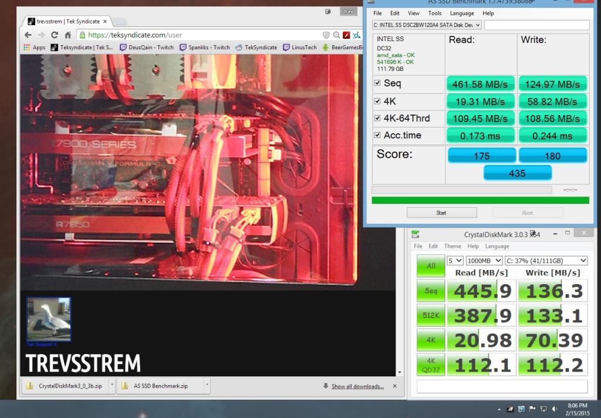Reload the Tek Syndicate page
601x418 pixels.
click(x=55, y=35)
